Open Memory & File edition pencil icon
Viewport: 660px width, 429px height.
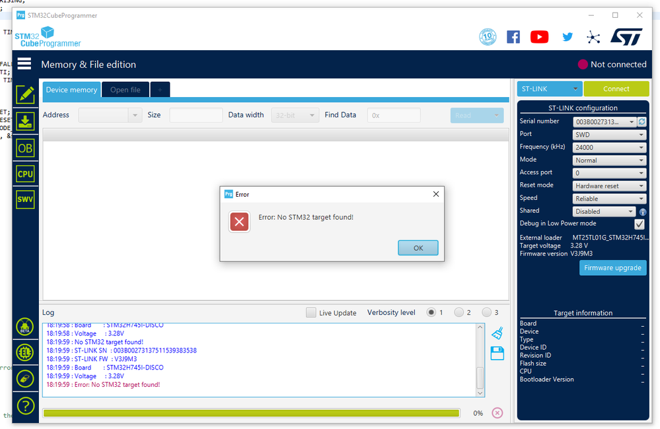pos(25,94)
